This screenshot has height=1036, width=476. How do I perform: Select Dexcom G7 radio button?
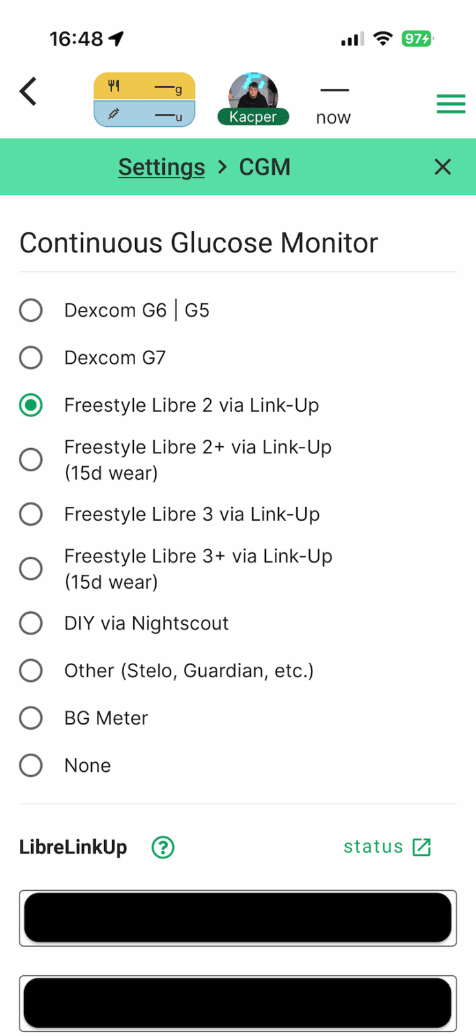coord(31,357)
